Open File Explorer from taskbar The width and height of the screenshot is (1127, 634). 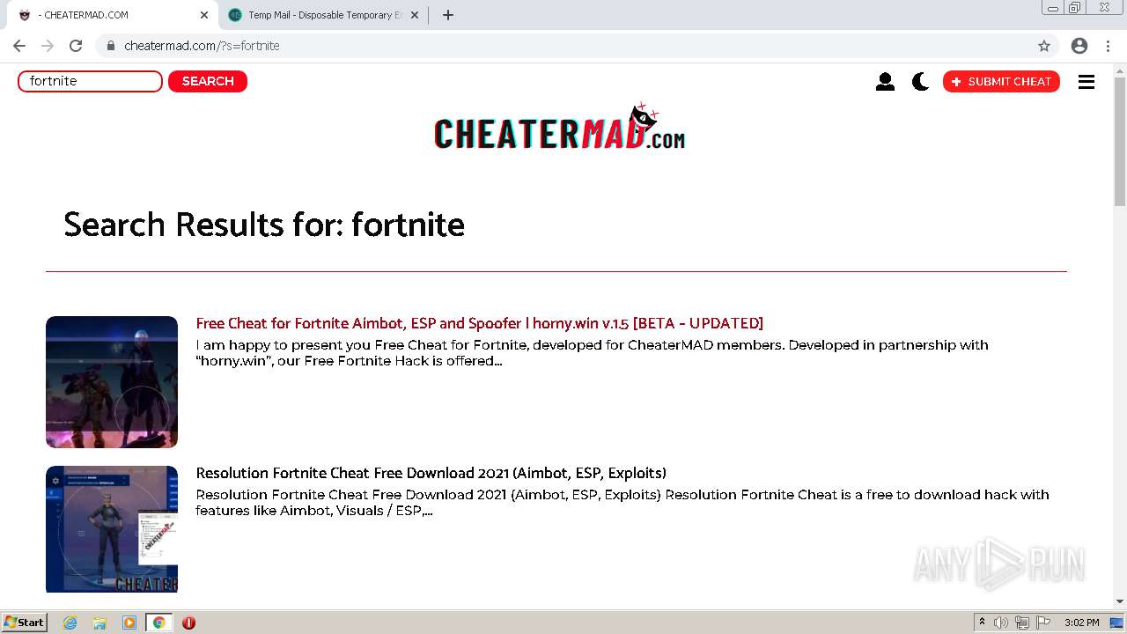99,623
